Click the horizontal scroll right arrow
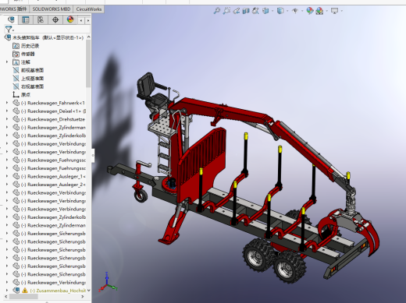This screenshot has height=303, width=406. (x=83, y=297)
